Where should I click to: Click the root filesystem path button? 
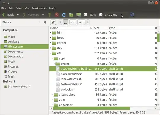(65, 22)
